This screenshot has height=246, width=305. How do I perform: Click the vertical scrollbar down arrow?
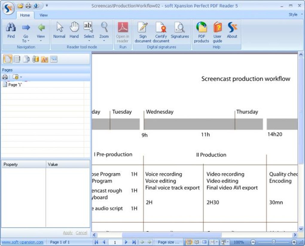(x=301, y=229)
